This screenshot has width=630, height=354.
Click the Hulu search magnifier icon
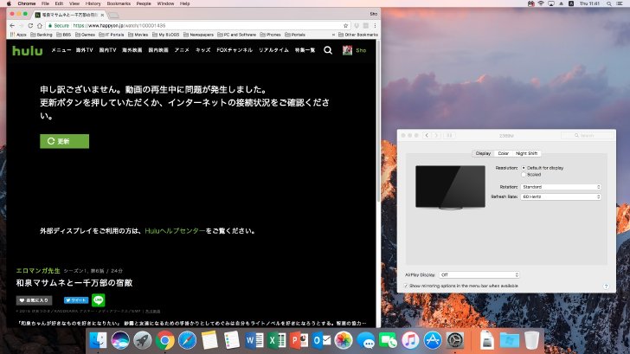[328, 50]
